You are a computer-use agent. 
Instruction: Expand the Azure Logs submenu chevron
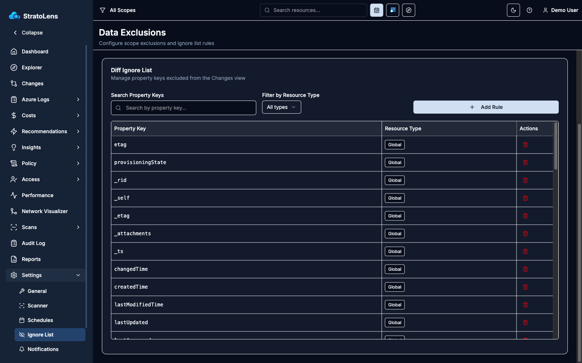(78, 99)
